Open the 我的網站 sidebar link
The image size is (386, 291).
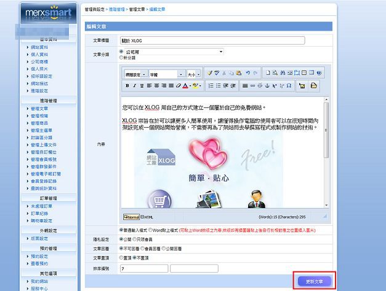[x=39, y=281]
